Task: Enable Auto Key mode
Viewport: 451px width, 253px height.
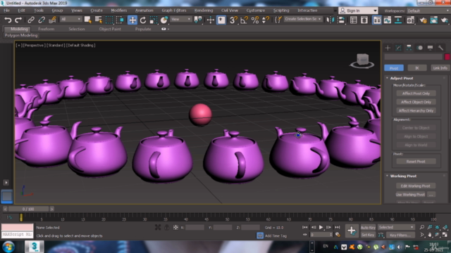Action: (368, 228)
